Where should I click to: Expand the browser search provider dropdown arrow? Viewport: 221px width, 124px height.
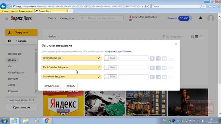[204, 7]
